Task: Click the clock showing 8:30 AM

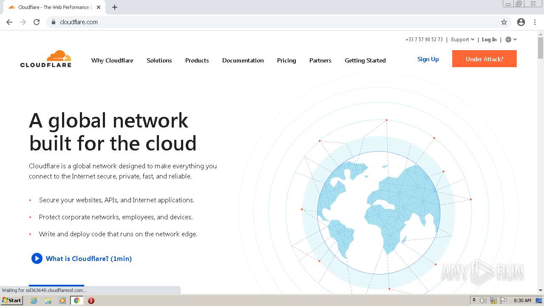Action: [522, 300]
